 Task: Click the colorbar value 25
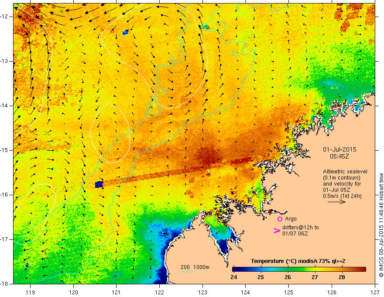[261, 277]
